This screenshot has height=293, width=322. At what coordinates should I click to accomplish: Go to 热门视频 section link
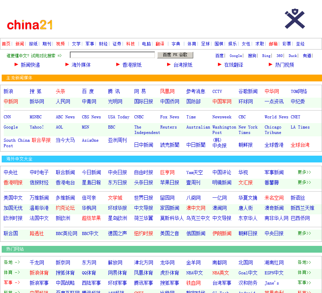click(285, 65)
